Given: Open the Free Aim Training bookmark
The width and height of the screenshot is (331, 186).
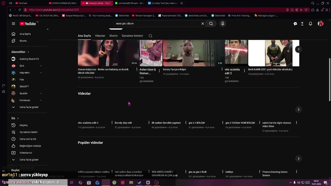Looking at the screenshot, I should 239,16.
